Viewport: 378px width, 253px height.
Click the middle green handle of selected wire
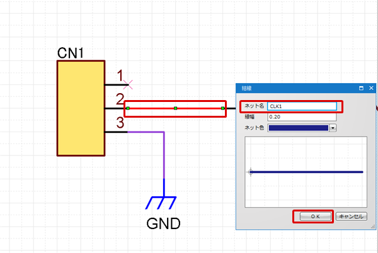click(176, 109)
